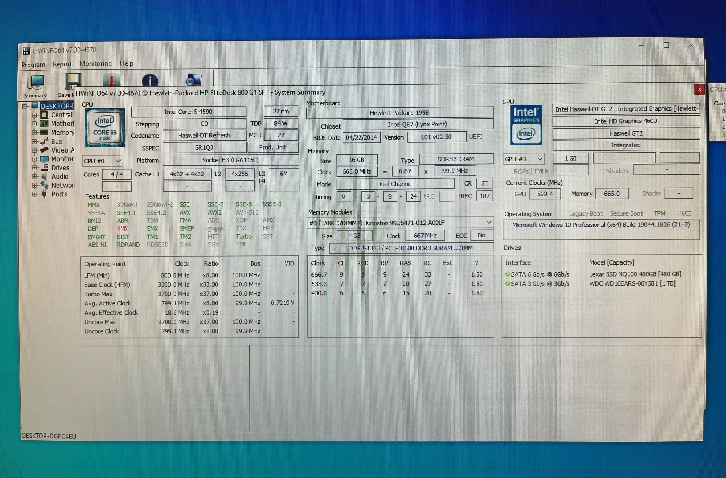This screenshot has height=478, width=726.
Task: Click the Intel Q87 (Lynx Point) chipset field
Action: coord(418,124)
